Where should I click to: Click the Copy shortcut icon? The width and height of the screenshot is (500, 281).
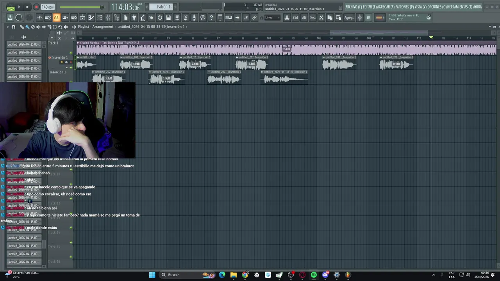pos(330,18)
